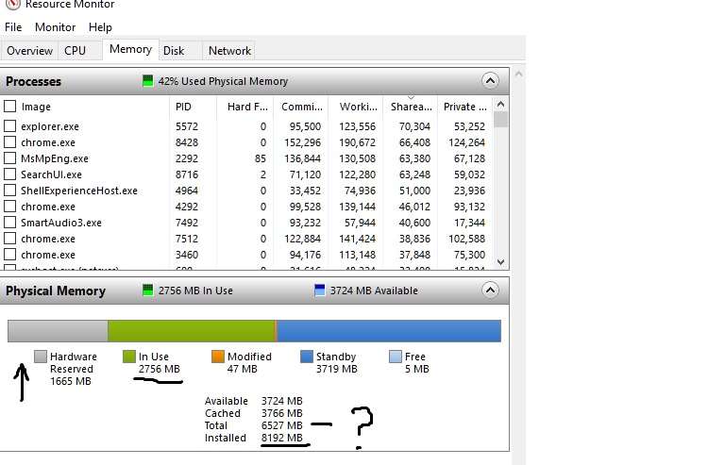Check the SearchUI.exe process checkbox

9,174
